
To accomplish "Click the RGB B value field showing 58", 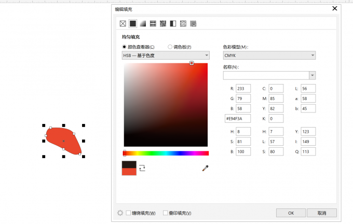I will [x=243, y=108].
